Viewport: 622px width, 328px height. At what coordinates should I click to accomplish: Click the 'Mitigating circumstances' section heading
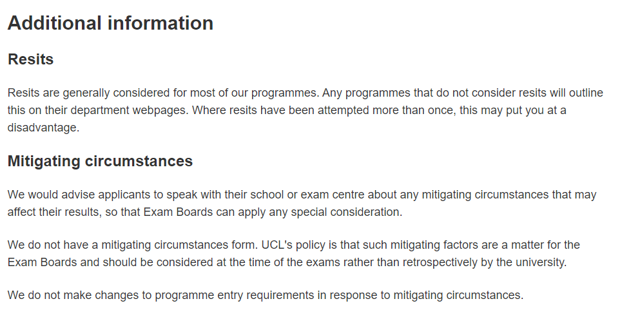click(x=100, y=161)
